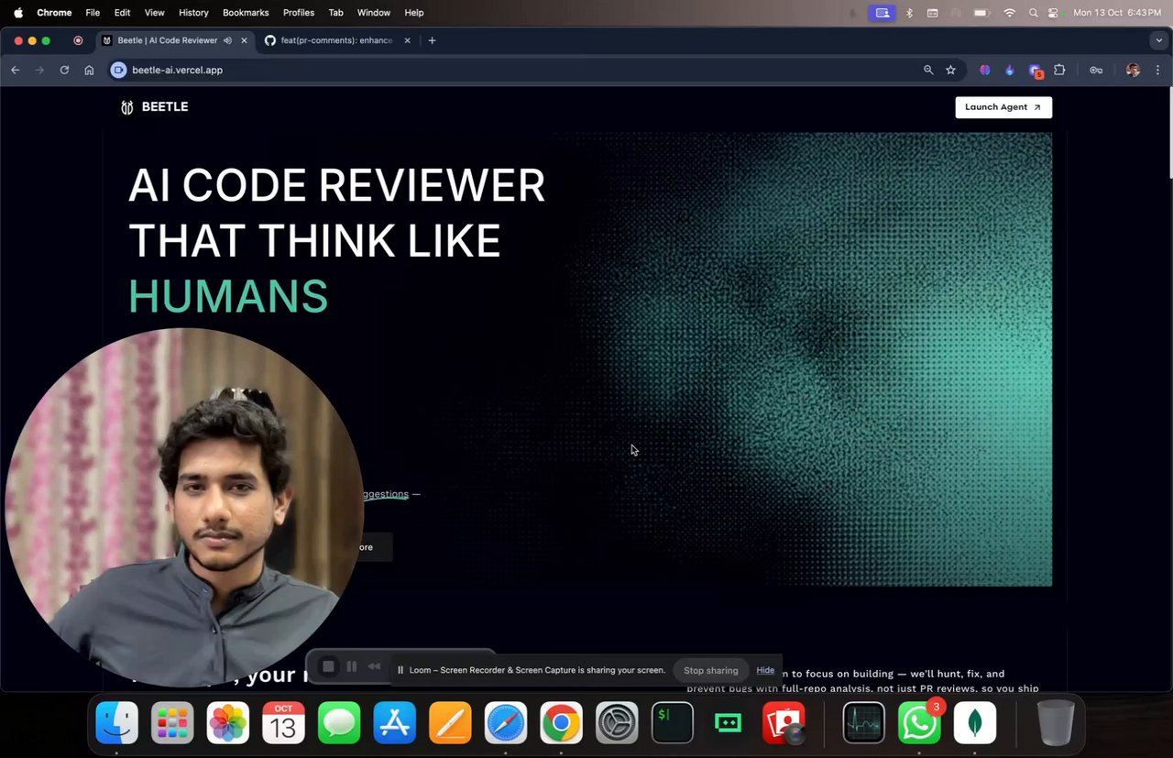Hide the Loom sharing notification bar
The width and height of the screenshot is (1173, 758).
765,670
